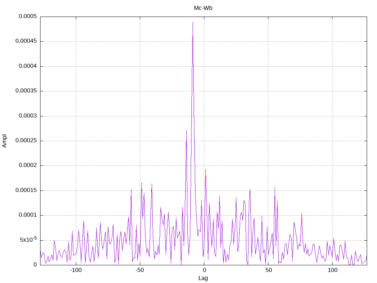
Task: Click the peak just right of lag 0
Action: (205, 170)
